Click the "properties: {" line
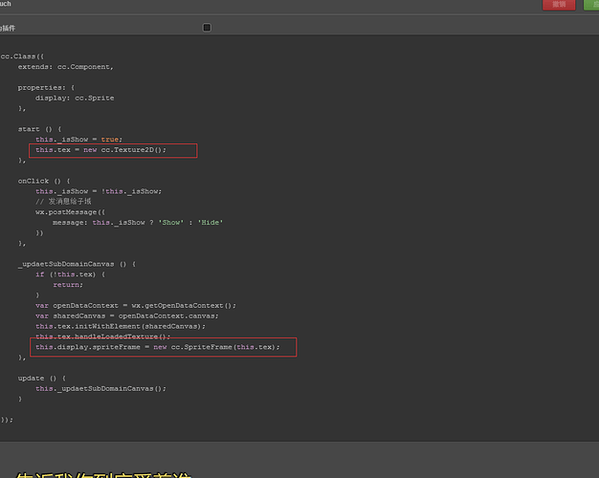 coord(46,87)
